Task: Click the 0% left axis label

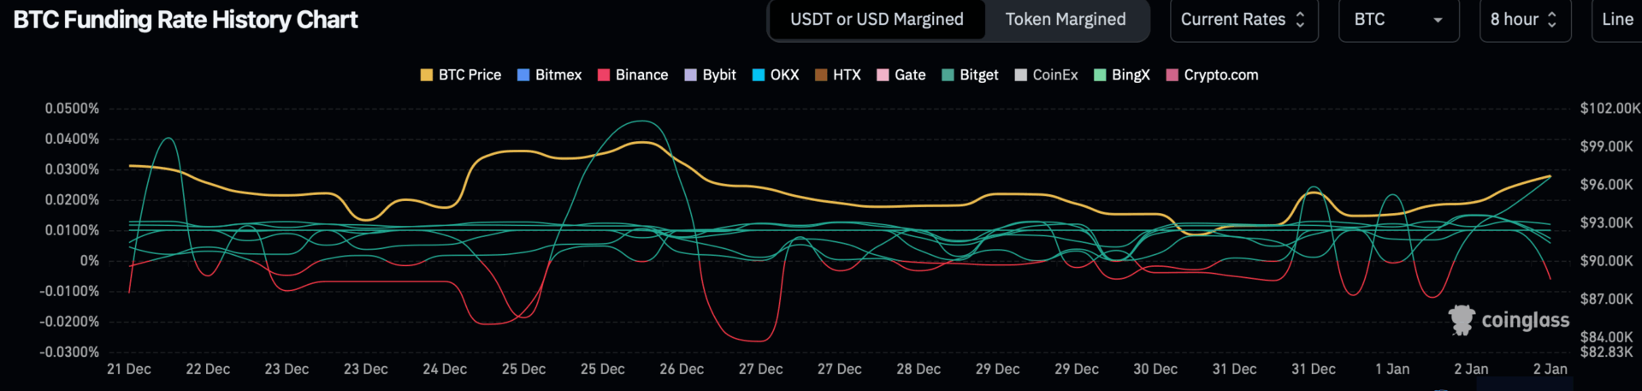Action: point(90,261)
